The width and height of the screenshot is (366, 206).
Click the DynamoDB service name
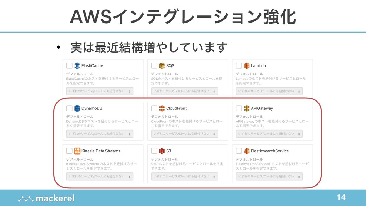pos(92,108)
